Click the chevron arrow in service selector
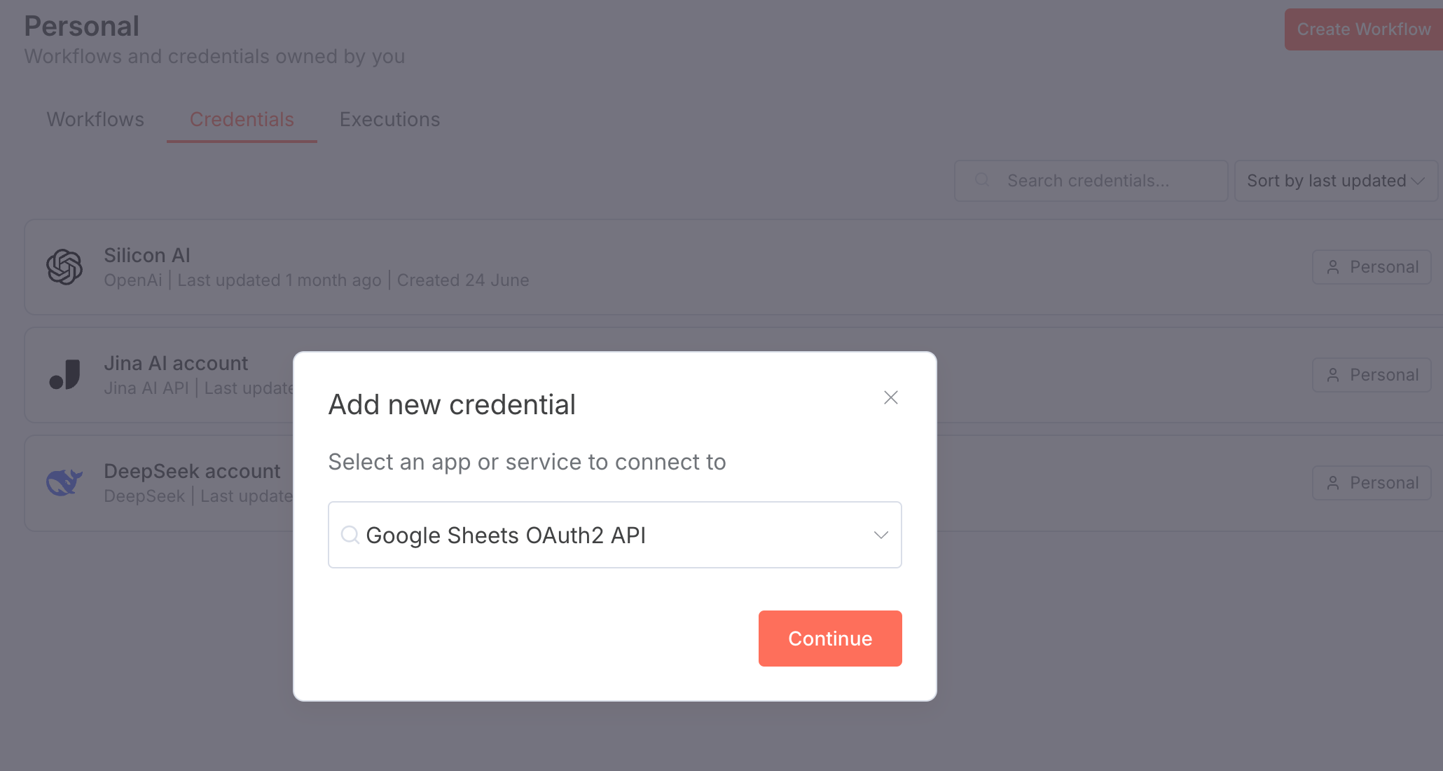The width and height of the screenshot is (1443, 771). 881,535
